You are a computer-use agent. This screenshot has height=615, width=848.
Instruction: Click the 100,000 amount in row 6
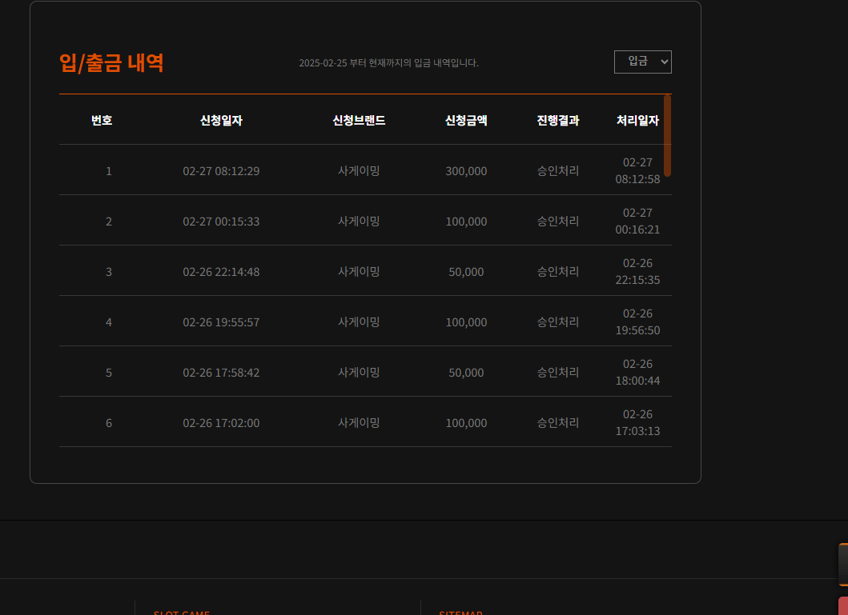[x=466, y=423]
